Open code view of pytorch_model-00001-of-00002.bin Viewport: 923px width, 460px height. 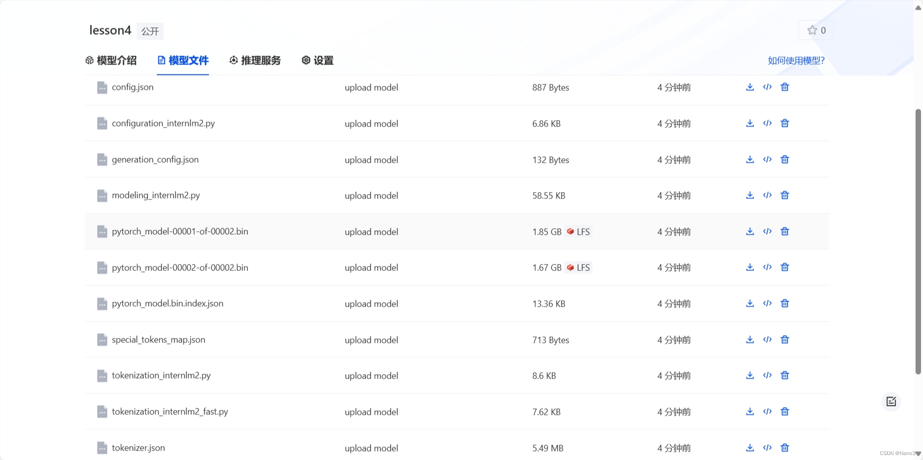coord(767,231)
